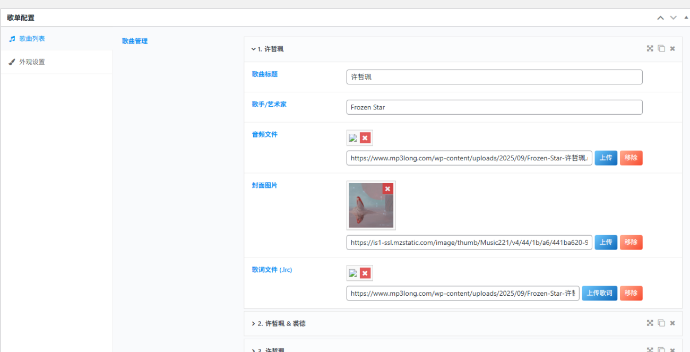690x352 pixels.
Task: Click the red X on the cover image thumbnail
Action: pyautogui.click(x=387, y=188)
